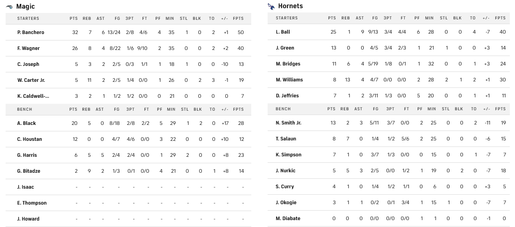Viewport: 515px width, 227px height.
Task: Select W. Carter Jr. in Magic starters
Action: coord(31,80)
